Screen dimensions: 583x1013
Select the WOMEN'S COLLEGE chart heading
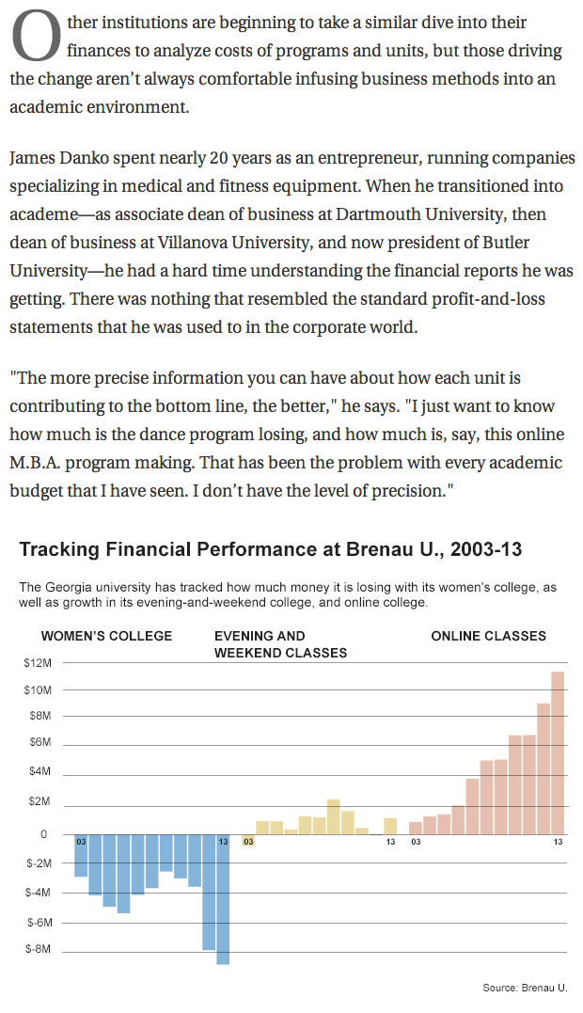click(x=107, y=636)
